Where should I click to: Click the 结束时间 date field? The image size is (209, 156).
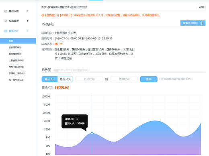124,79
